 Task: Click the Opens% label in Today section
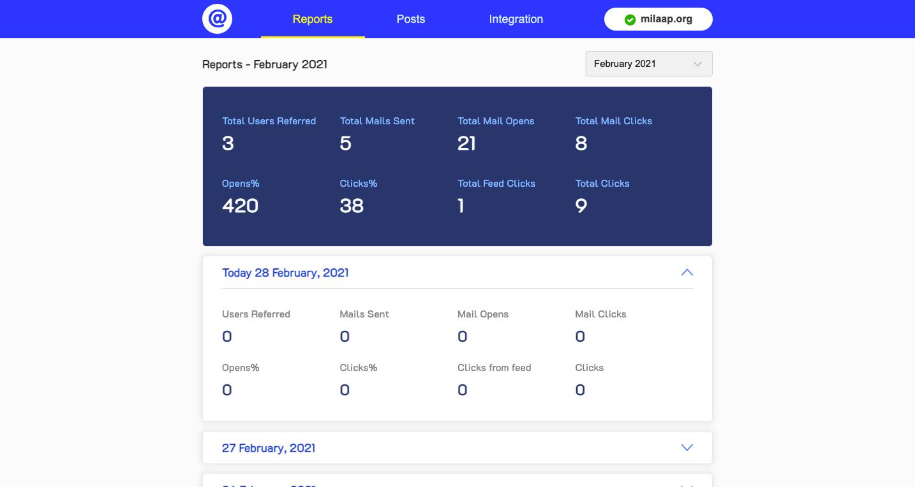[241, 368]
